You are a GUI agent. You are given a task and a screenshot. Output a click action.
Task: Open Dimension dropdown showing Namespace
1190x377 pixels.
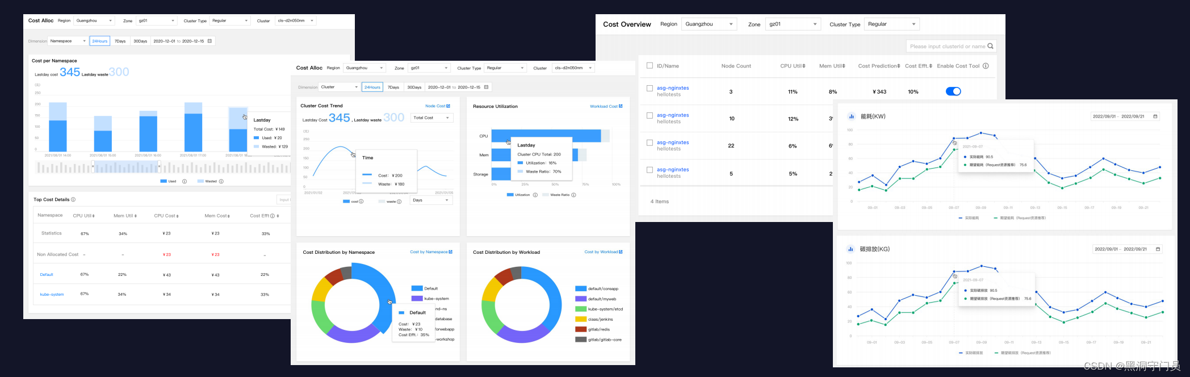(68, 41)
